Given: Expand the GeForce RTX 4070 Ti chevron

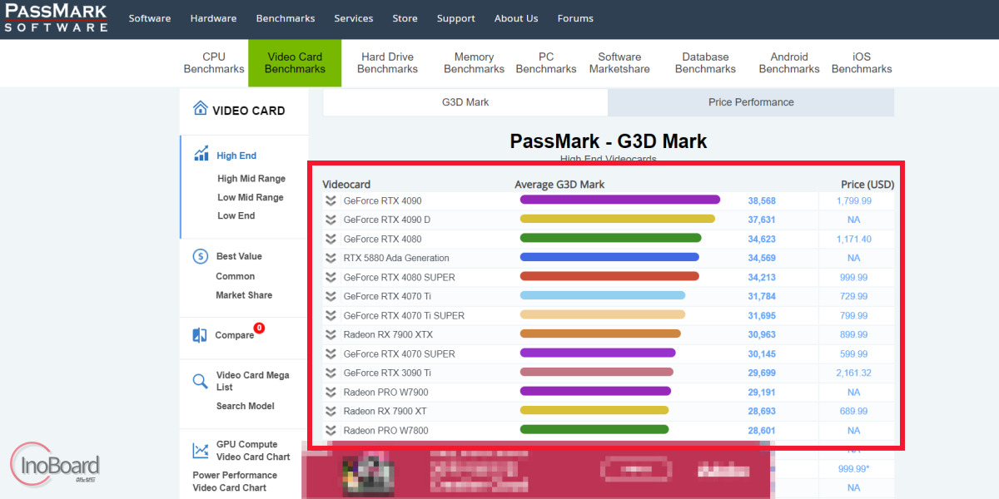Looking at the screenshot, I should point(331,296).
